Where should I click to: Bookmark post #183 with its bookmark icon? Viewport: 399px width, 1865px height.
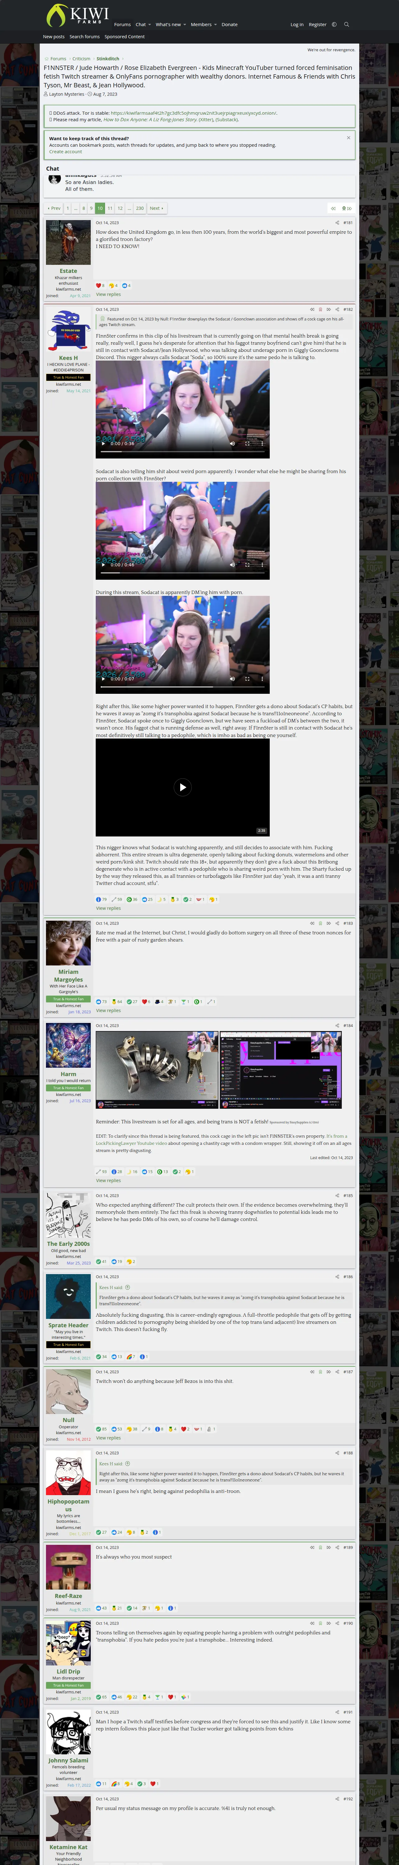[320, 923]
